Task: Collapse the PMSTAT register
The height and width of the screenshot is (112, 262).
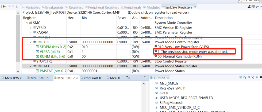Action: pyautogui.click(x=30, y=66)
